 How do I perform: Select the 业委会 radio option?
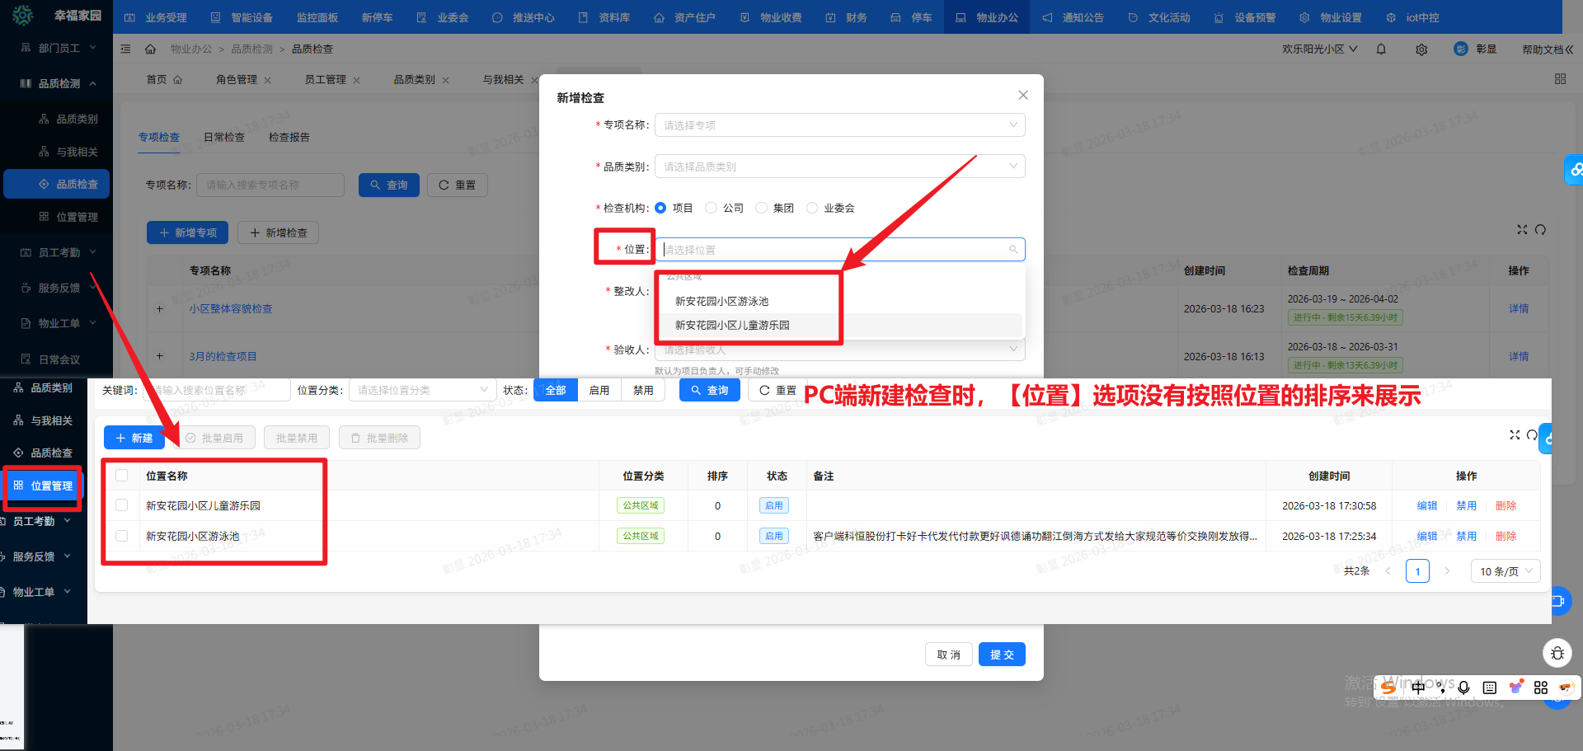coord(812,208)
